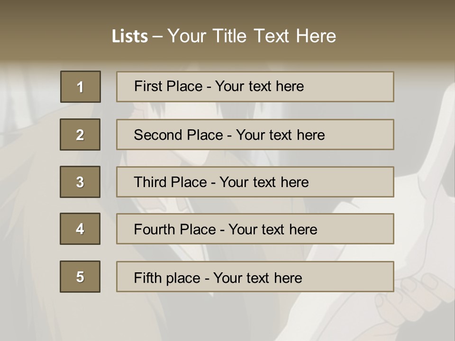Click 'Your text here' in the Second Place row
This screenshot has height=341, width=455.
click(x=280, y=135)
